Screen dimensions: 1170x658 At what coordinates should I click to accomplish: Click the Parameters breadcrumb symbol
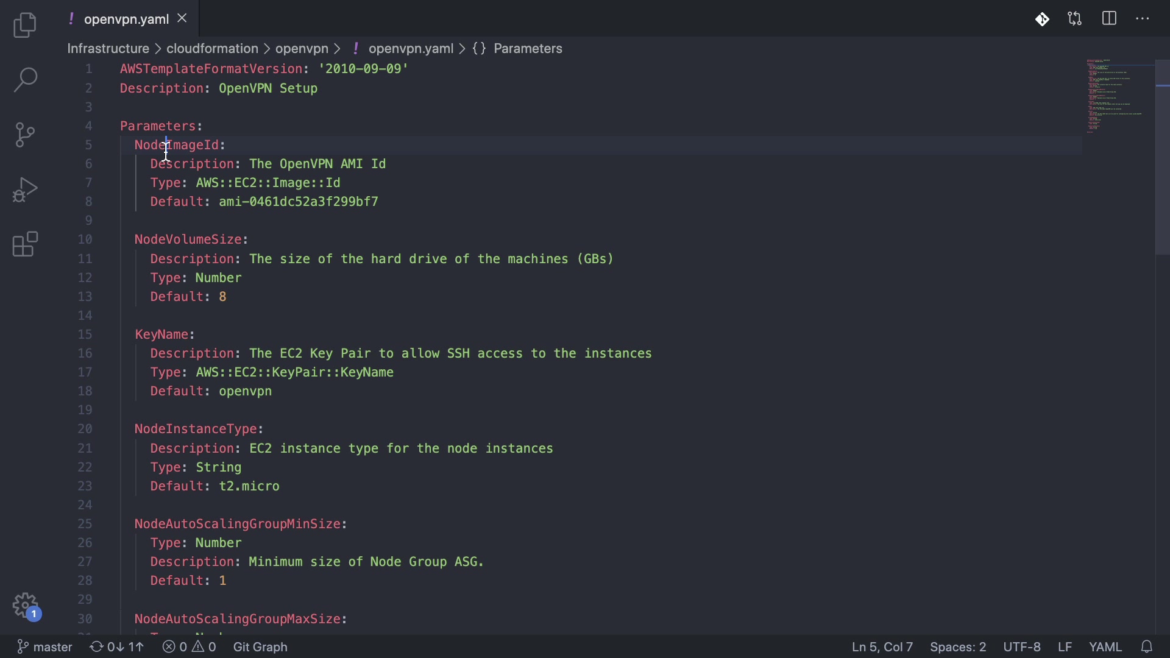(527, 49)
